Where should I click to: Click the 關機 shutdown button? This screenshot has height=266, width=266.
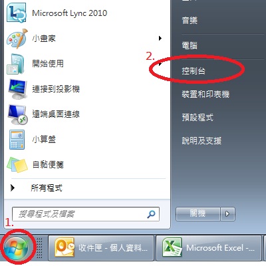(198, 214)
